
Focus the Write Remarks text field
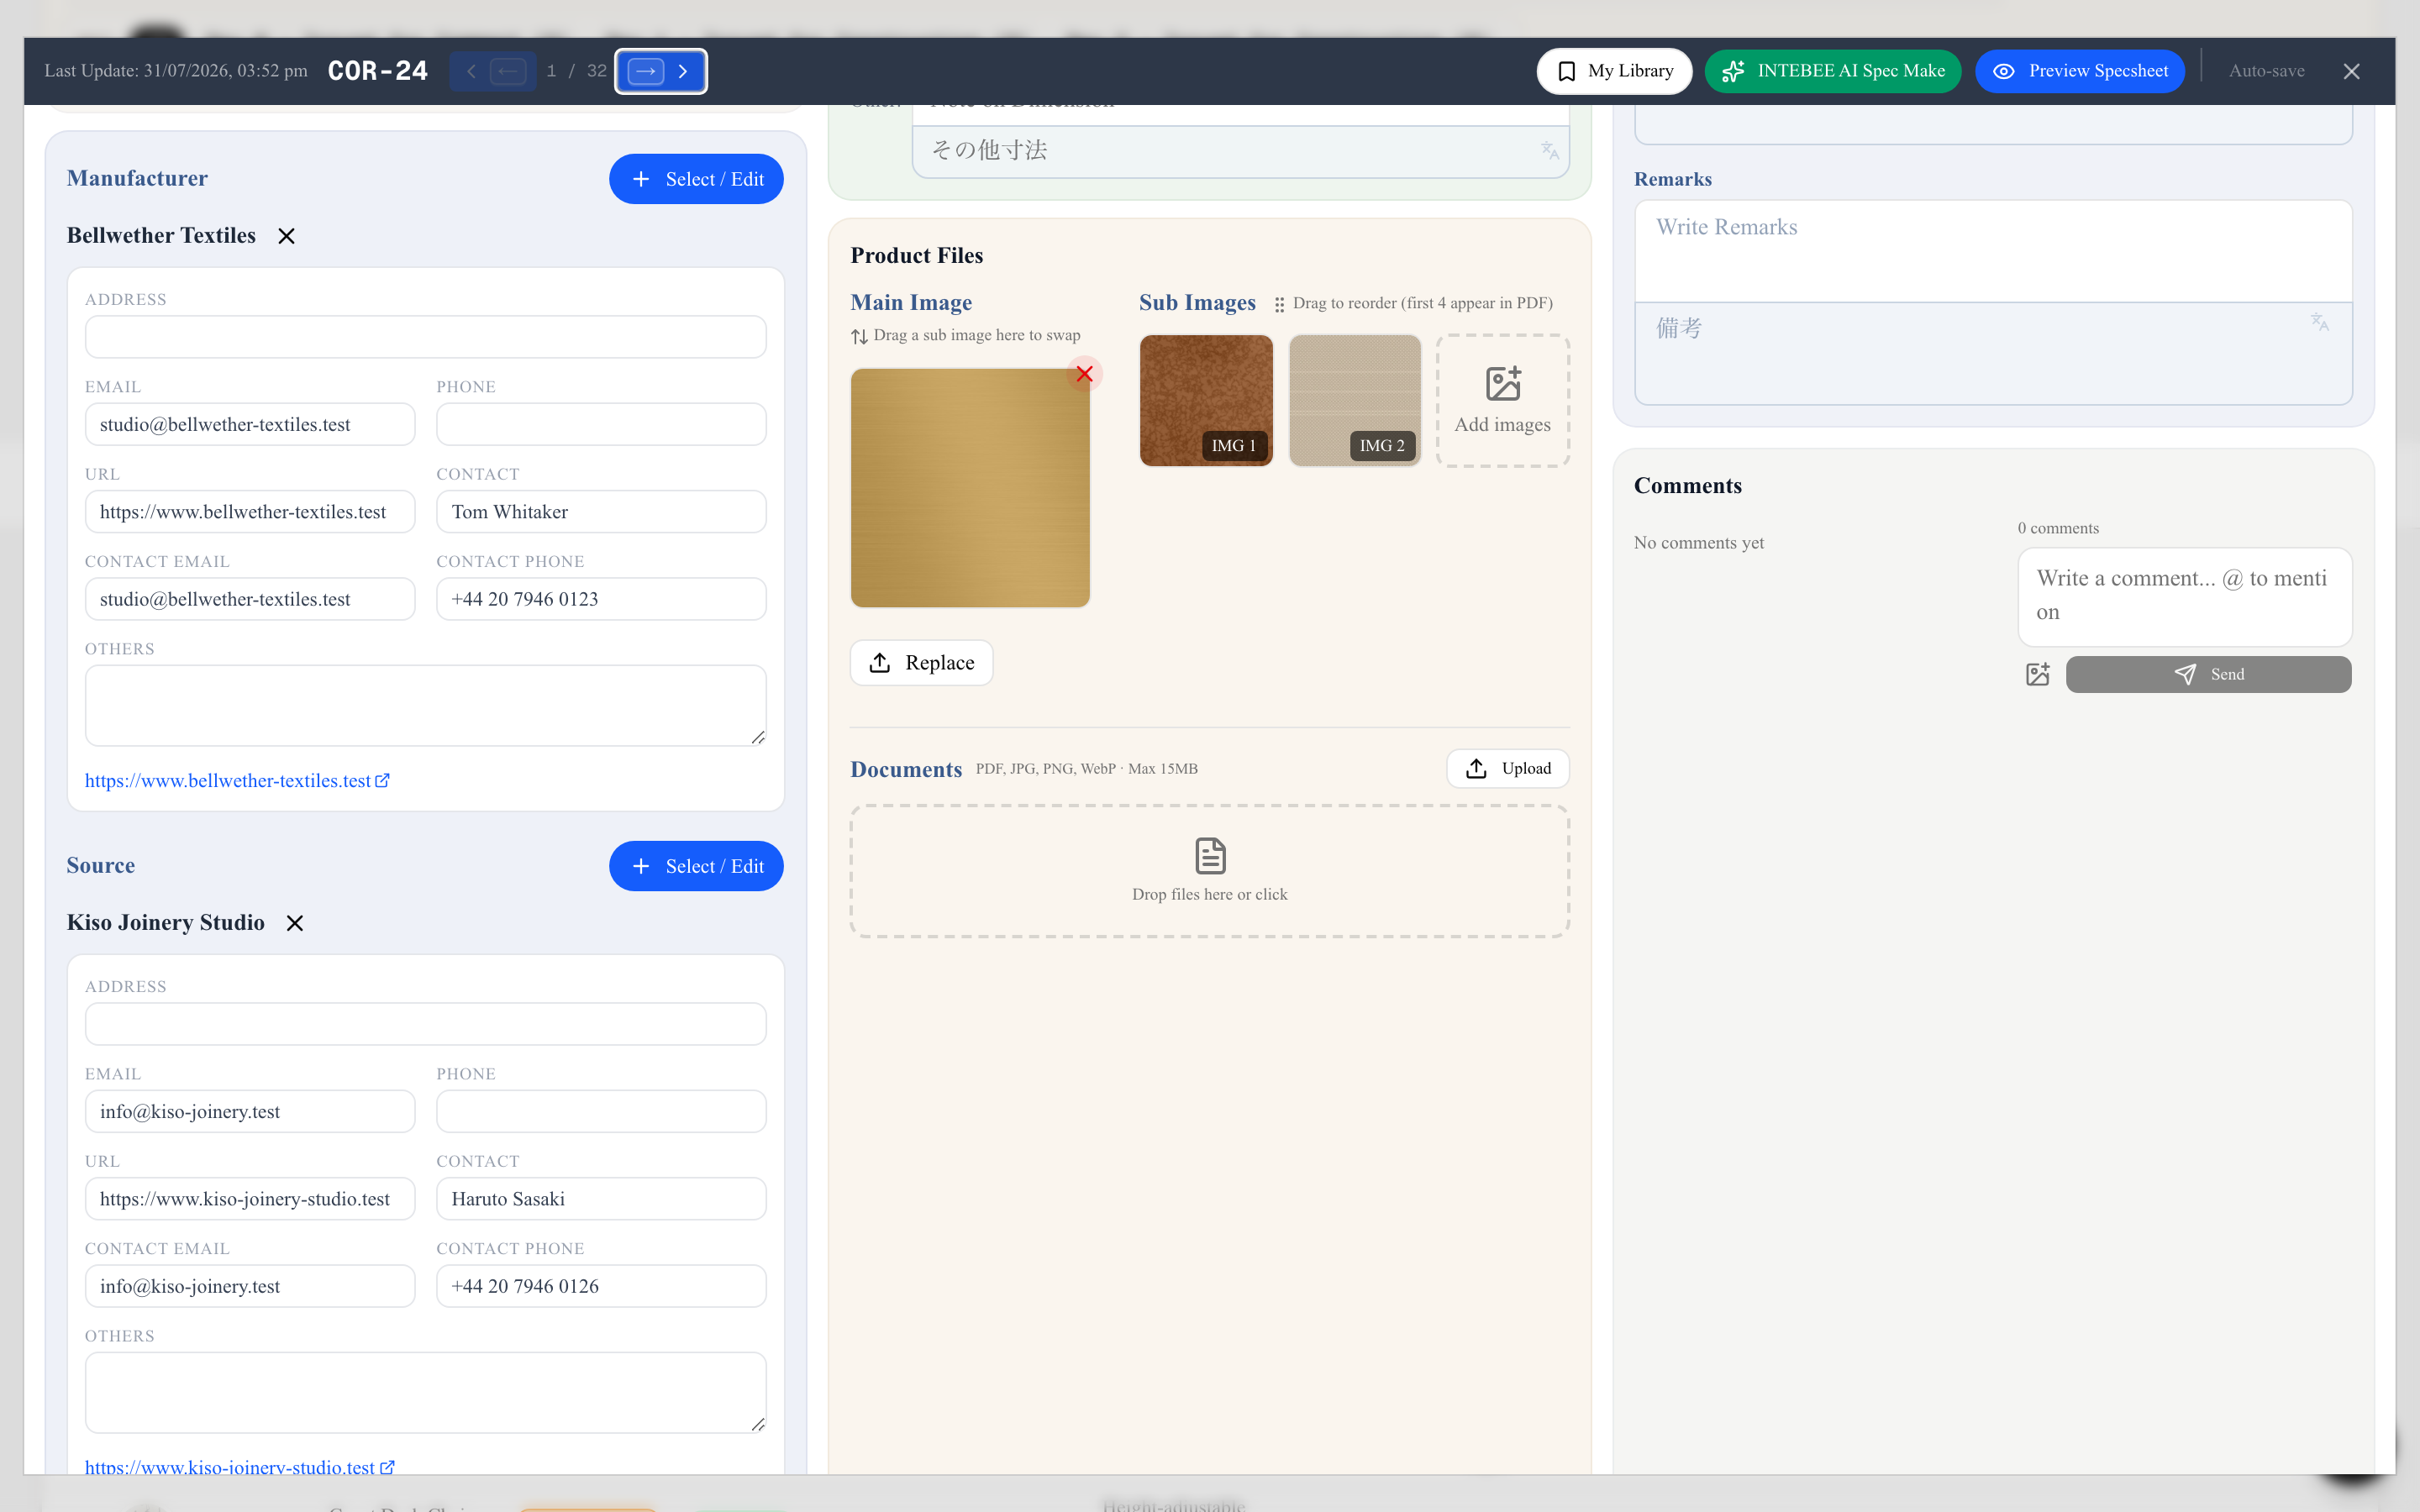click(x=1993, y=251)
